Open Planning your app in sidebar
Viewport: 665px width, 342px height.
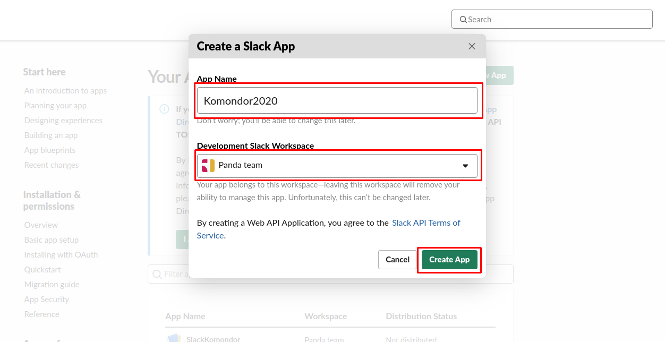pos(55,106)
